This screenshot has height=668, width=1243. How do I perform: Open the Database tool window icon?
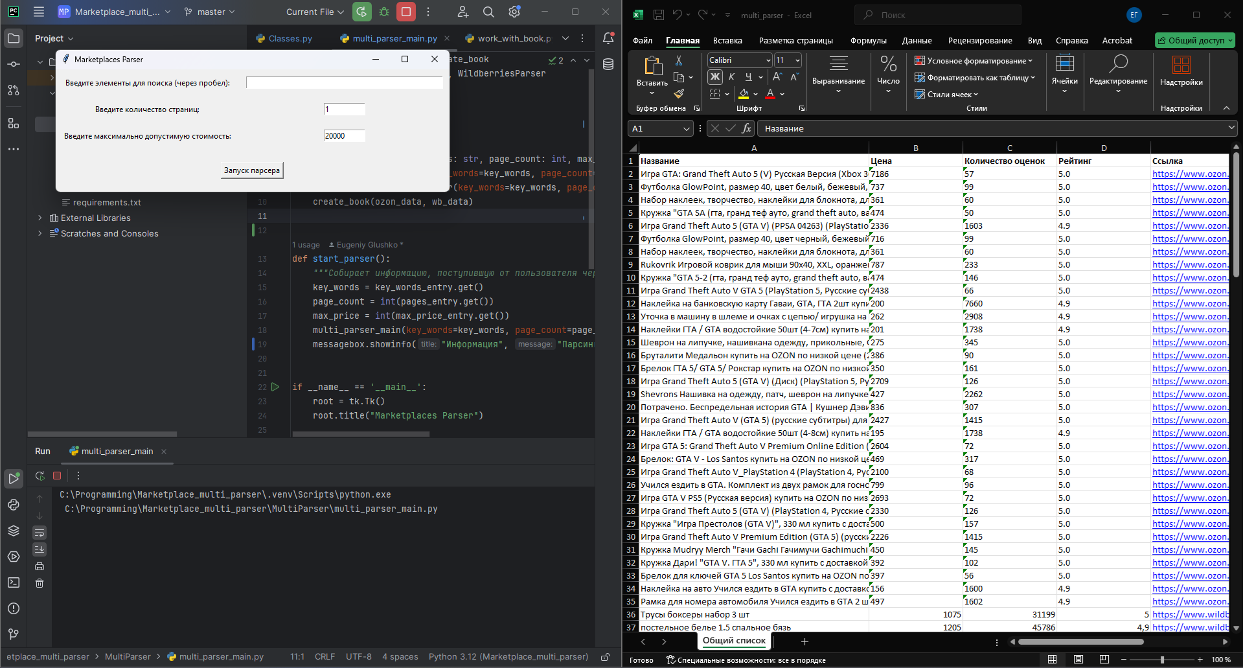pyautogui.click(x=608, y=64)
